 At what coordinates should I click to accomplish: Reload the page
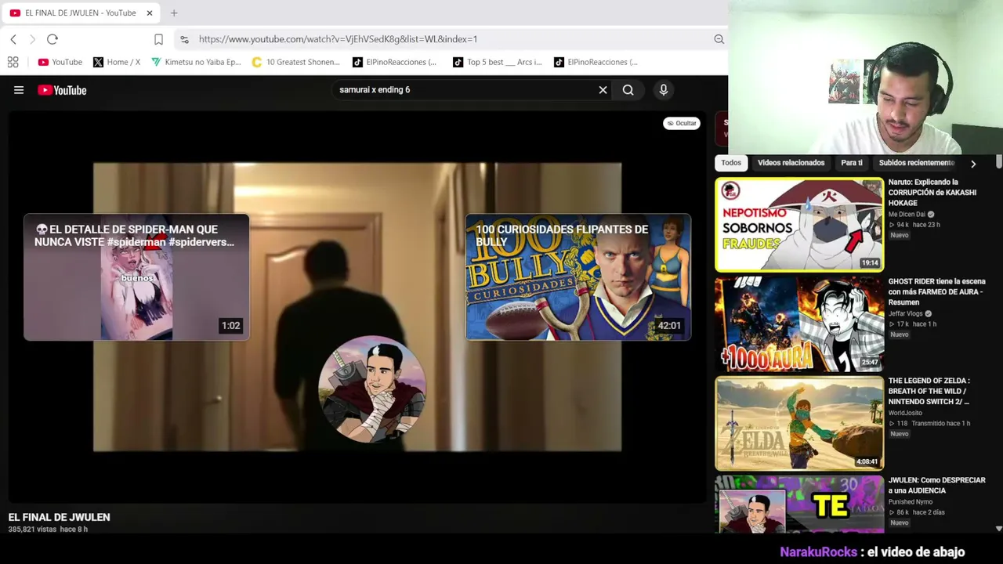point(53,39)
